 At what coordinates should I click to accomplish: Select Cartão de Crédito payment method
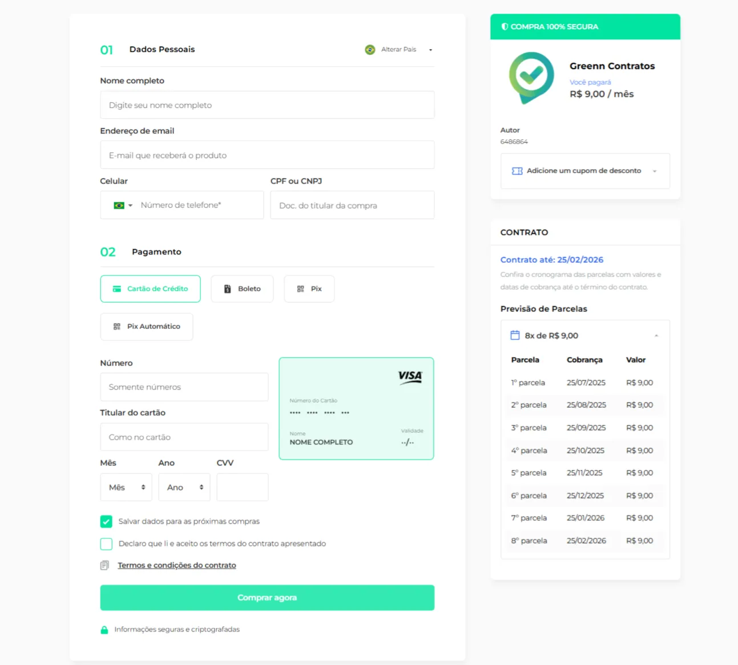click(x=151, y=289)
